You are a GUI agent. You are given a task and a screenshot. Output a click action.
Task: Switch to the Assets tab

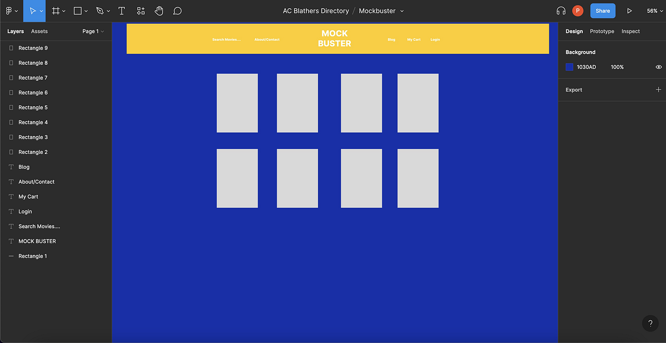39,31
